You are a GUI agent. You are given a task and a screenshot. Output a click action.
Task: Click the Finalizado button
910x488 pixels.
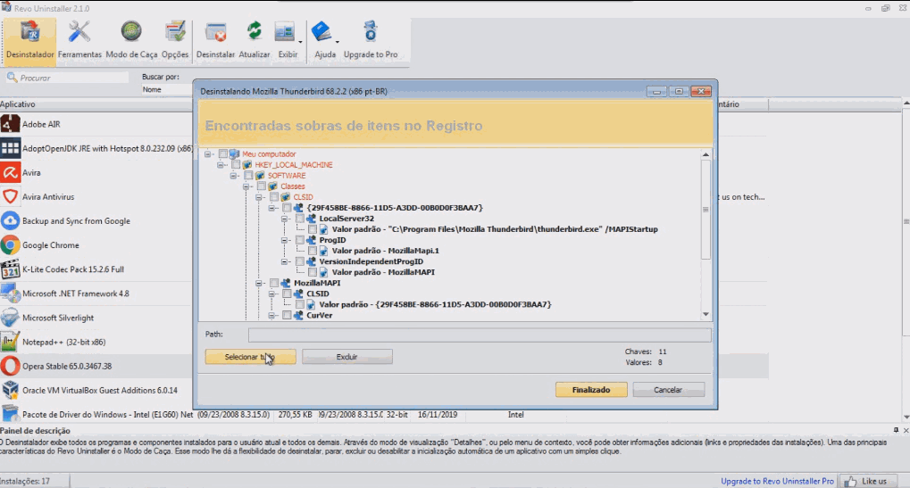pos(591,390)
